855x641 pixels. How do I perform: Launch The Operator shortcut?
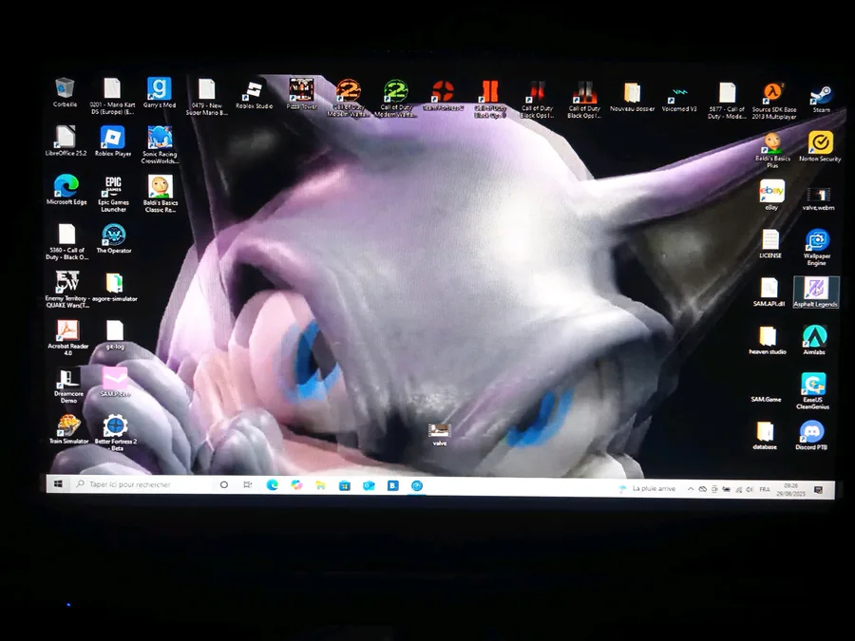(x=114, y=238)
